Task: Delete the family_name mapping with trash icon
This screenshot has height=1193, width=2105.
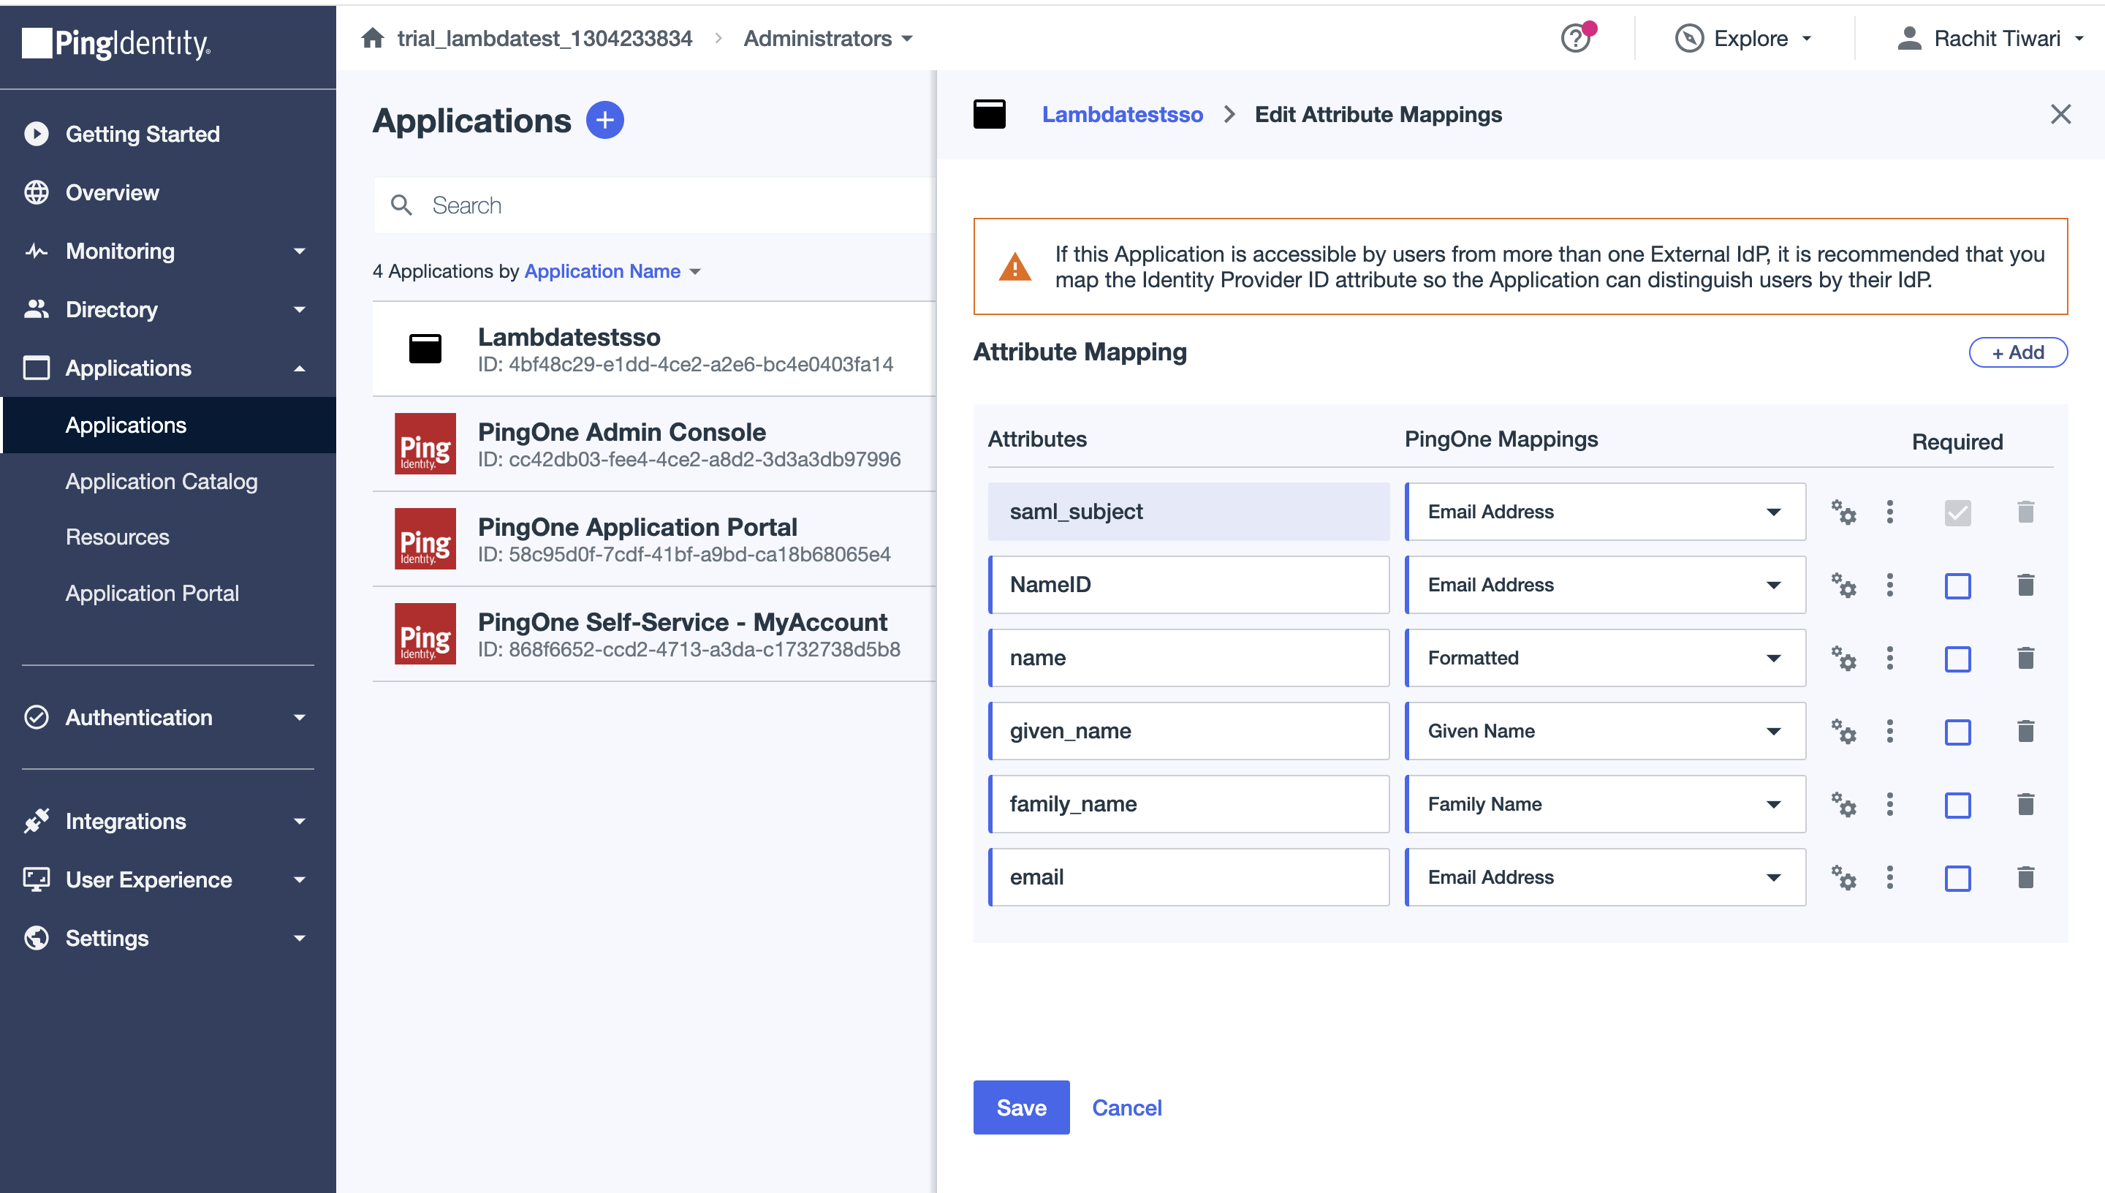Action: tap(2025, 804)
